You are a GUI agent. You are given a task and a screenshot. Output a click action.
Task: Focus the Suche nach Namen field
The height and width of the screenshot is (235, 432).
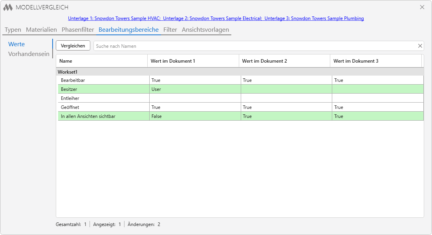coord(255,46)
